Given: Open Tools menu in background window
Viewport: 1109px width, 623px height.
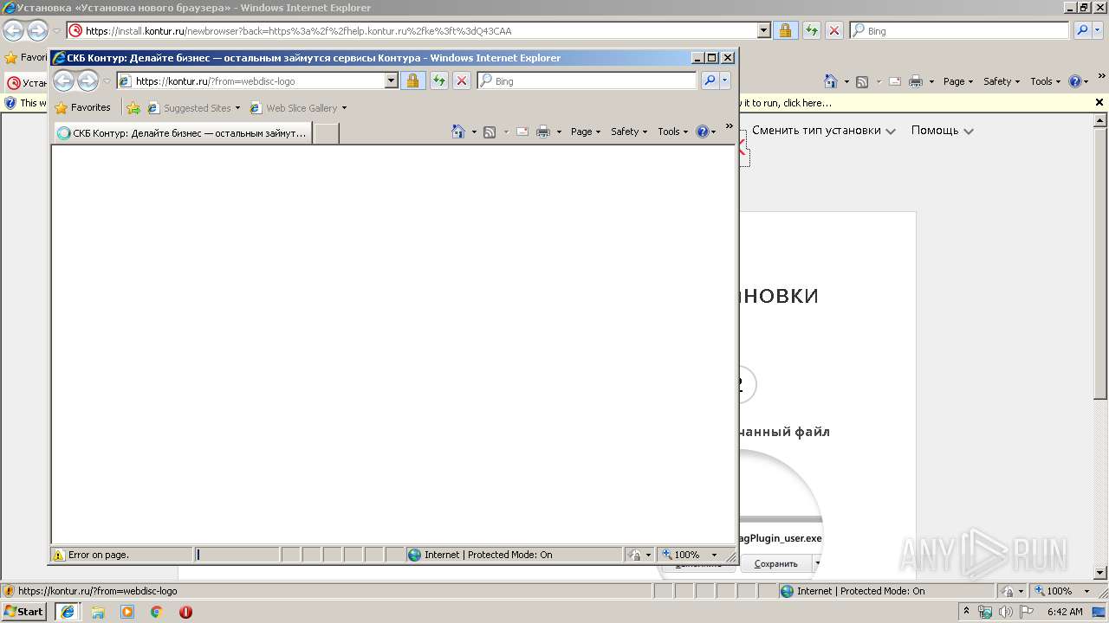Looking at the screenshot, I should tap(1046, 81).
